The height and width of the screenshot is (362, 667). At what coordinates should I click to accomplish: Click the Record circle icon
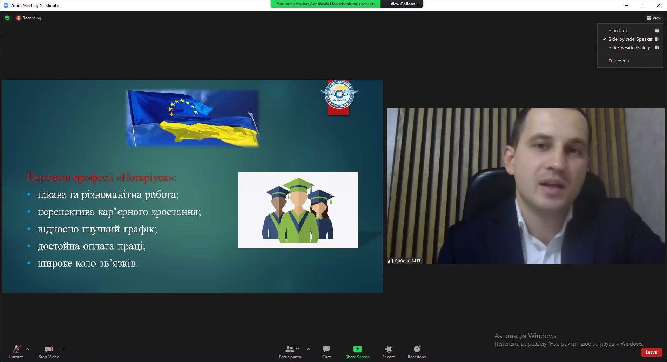pyautogui.click(x=389, y=349)
